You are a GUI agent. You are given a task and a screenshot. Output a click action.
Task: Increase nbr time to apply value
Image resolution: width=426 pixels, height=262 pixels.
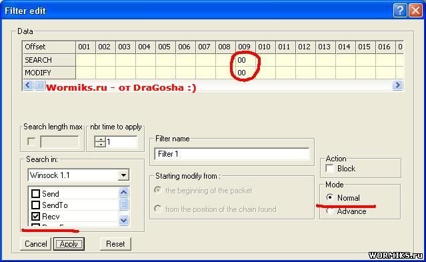click(x=101, y=139)
